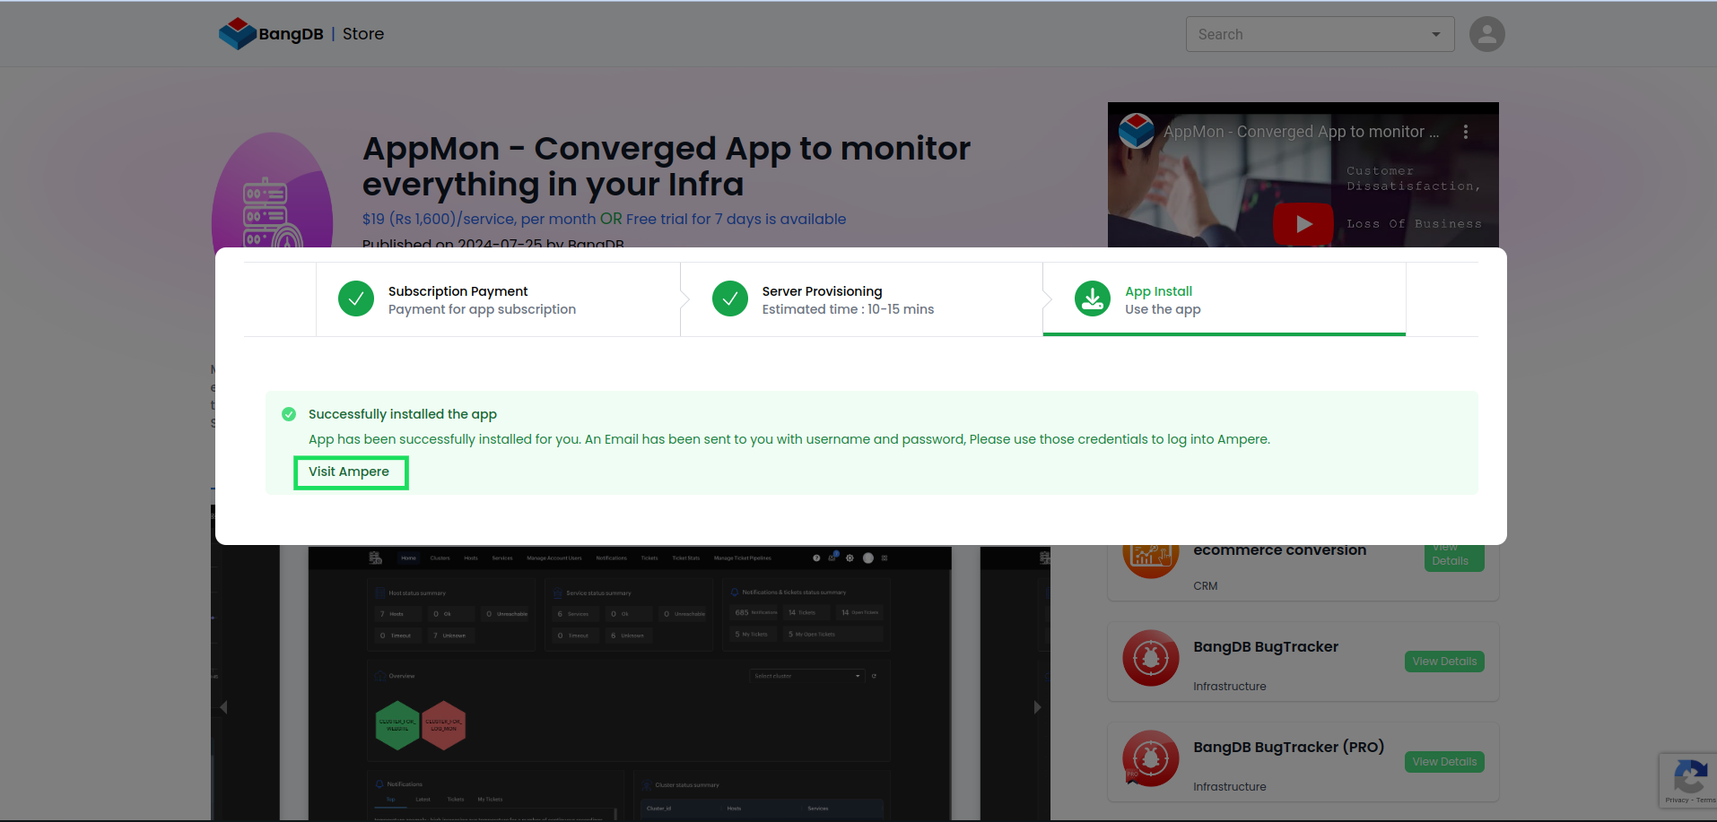
Task: Click the BangDB BugTracker title
Action: (1266, 647)
